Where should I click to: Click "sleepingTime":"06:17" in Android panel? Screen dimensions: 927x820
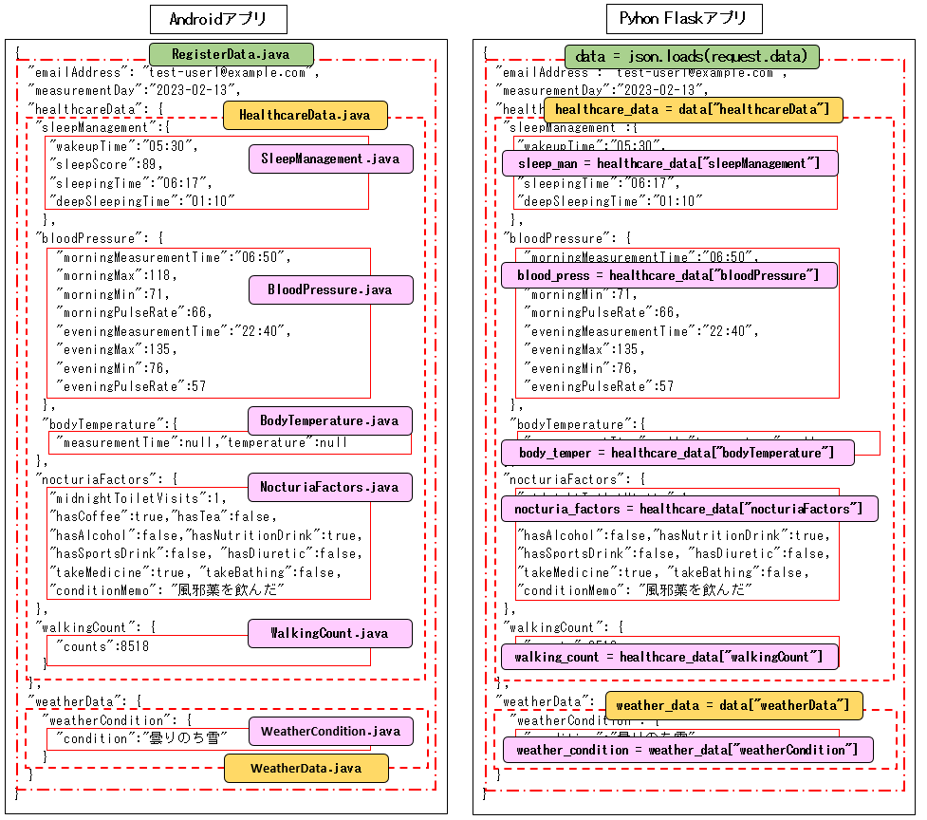click(x=131, y=183)
